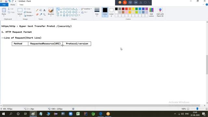Open the File menu

point(4,5)
